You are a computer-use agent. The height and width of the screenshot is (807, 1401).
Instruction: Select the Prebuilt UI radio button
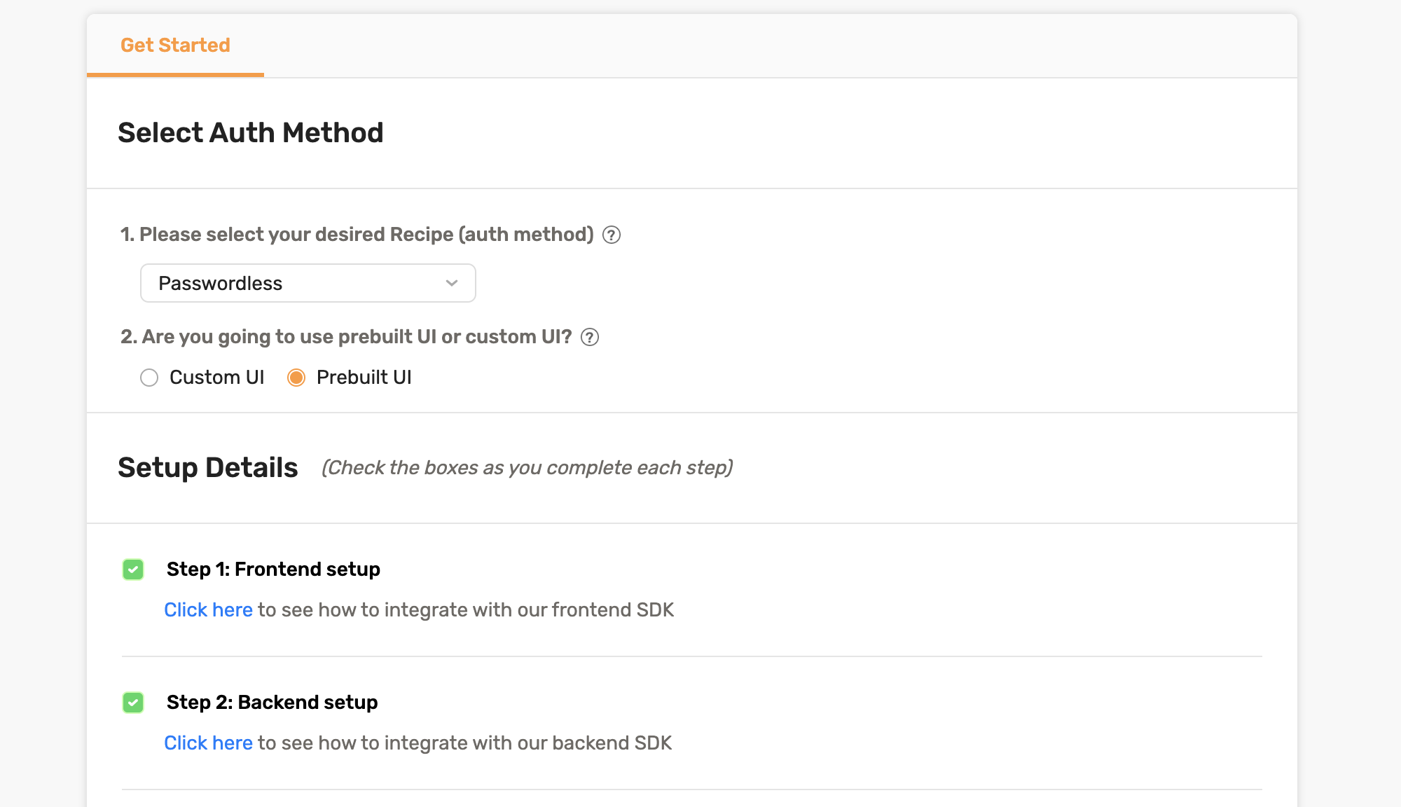pos(296,378)
